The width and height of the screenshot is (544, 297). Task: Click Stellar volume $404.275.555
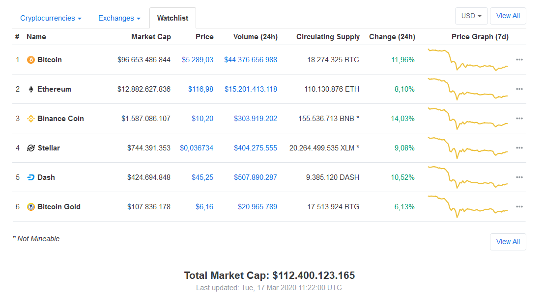click(x=256, y=148)
